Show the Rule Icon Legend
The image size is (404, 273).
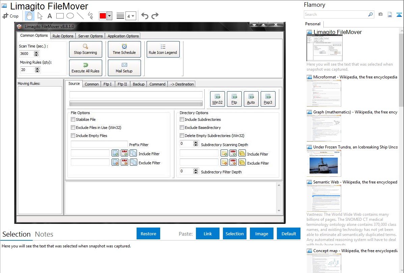click(163, 49)
